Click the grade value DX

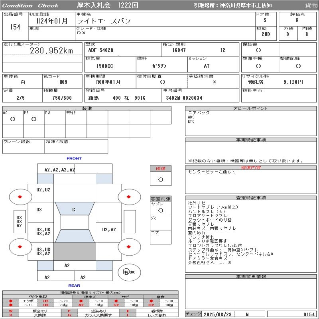point(81,33)
